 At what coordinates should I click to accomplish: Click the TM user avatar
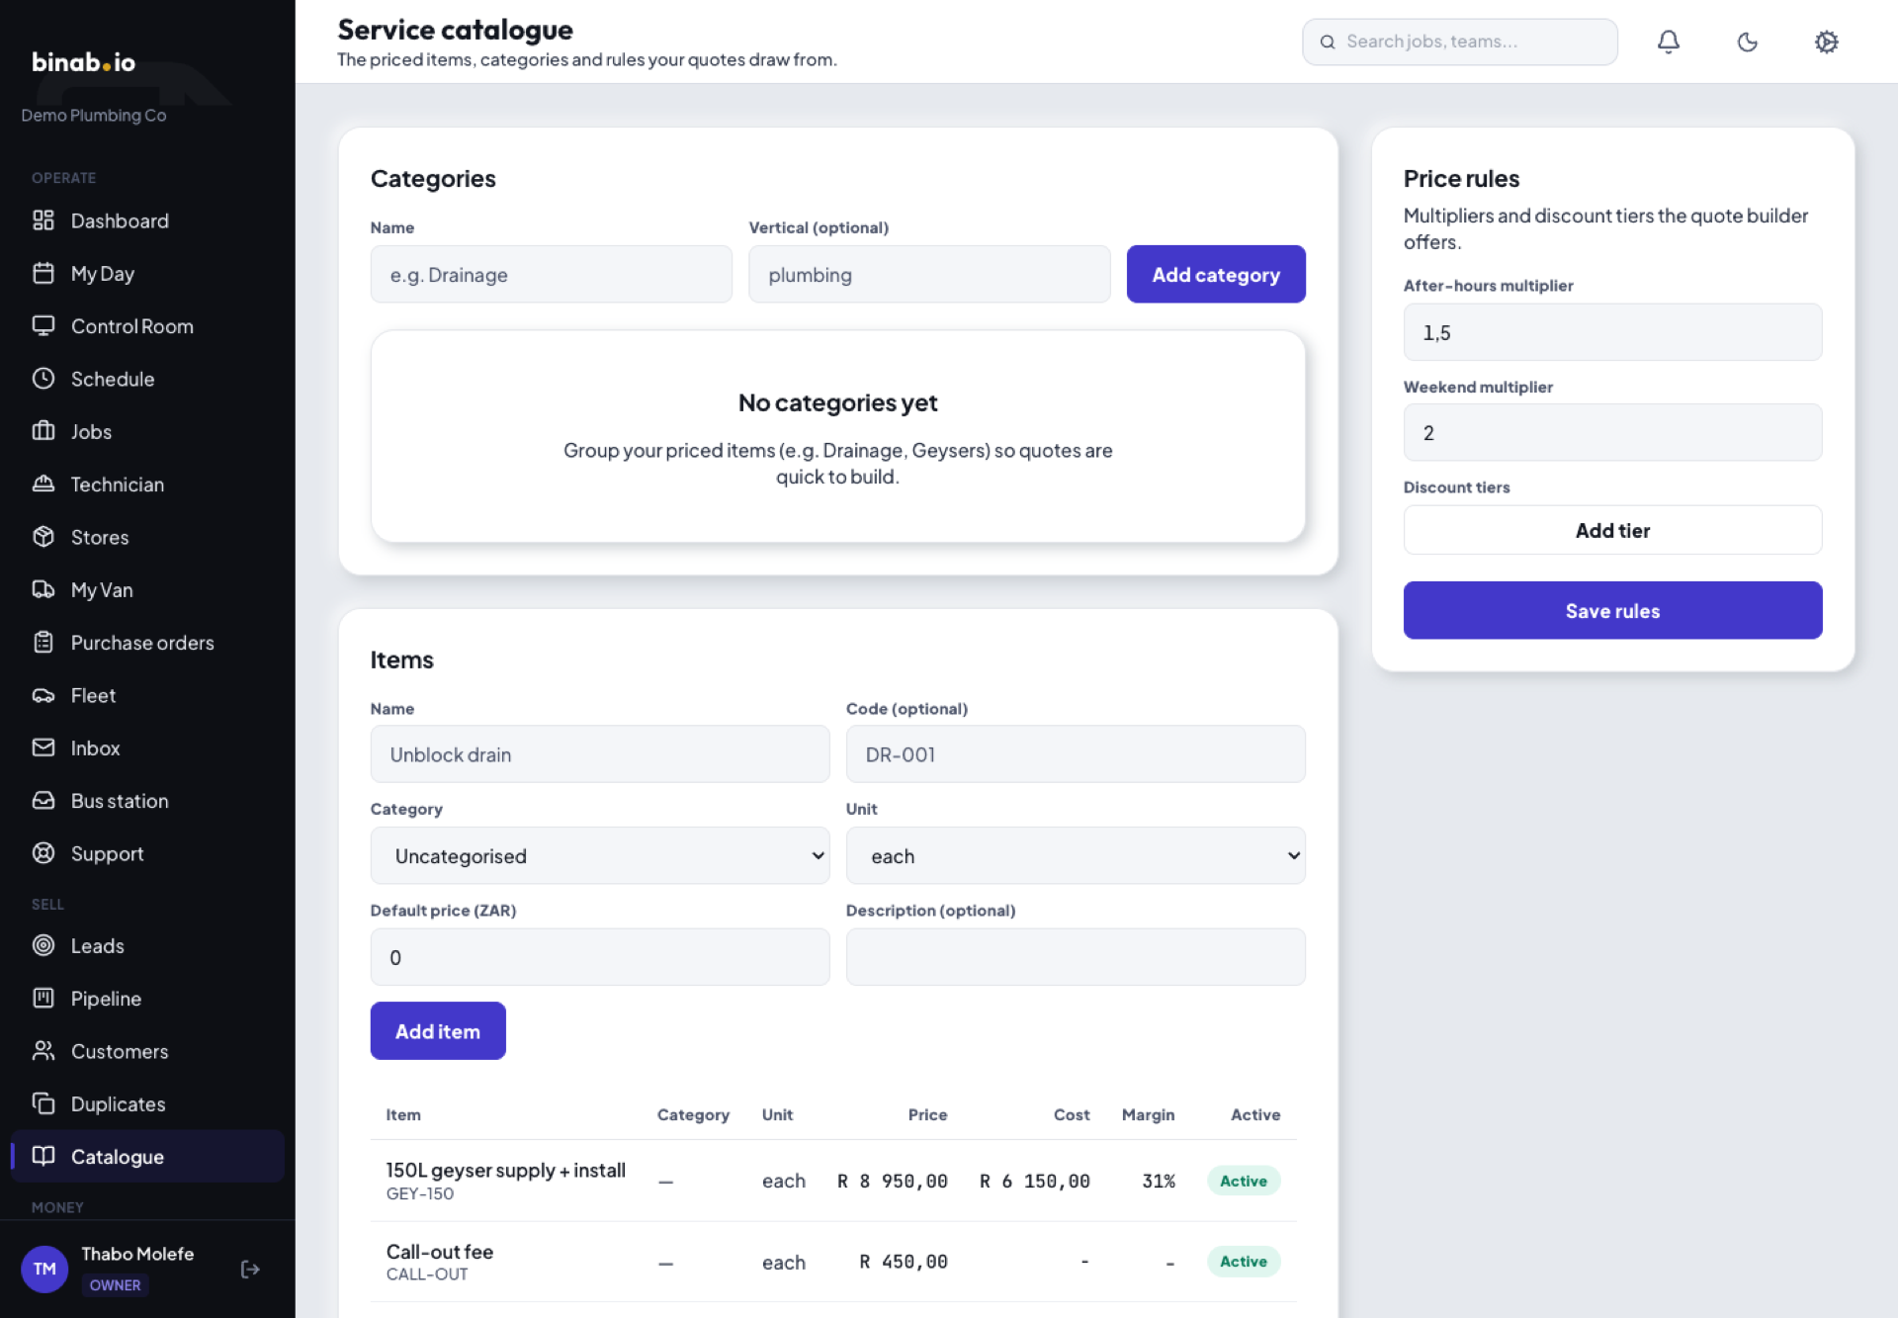(44, 1269)
